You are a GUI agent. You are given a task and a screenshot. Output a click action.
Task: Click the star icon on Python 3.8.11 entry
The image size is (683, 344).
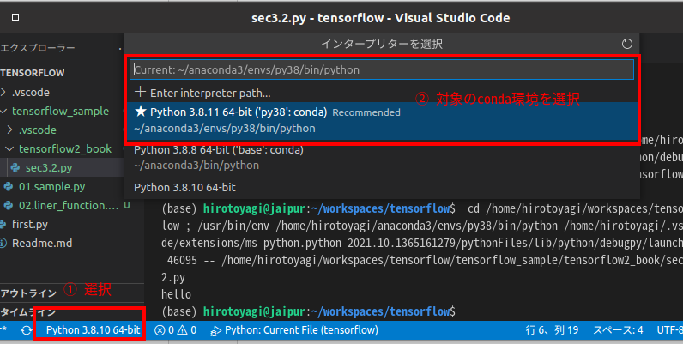point(141,112)
